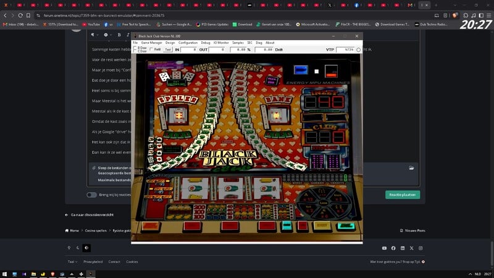The height and width of the screenshot is (278, 494).
Task: Click the browser back arrow
Action: click(x=5, y=15)
